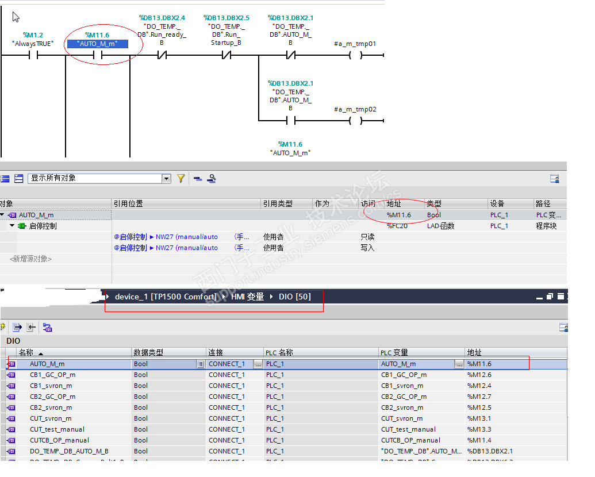
Task: Select the #a_m_tmp02 output coil
Action: coord(355,121)
